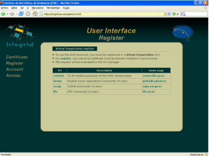Click the green Go button
The height and width of the screenshot is (156, 209).
[x=174, y=14]
